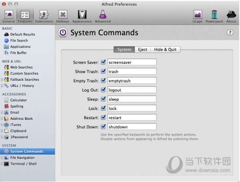The height and width of the screenshot is (182, 240).
Task: Click the Spelling dictionary icon
Action: click(6, 106)
